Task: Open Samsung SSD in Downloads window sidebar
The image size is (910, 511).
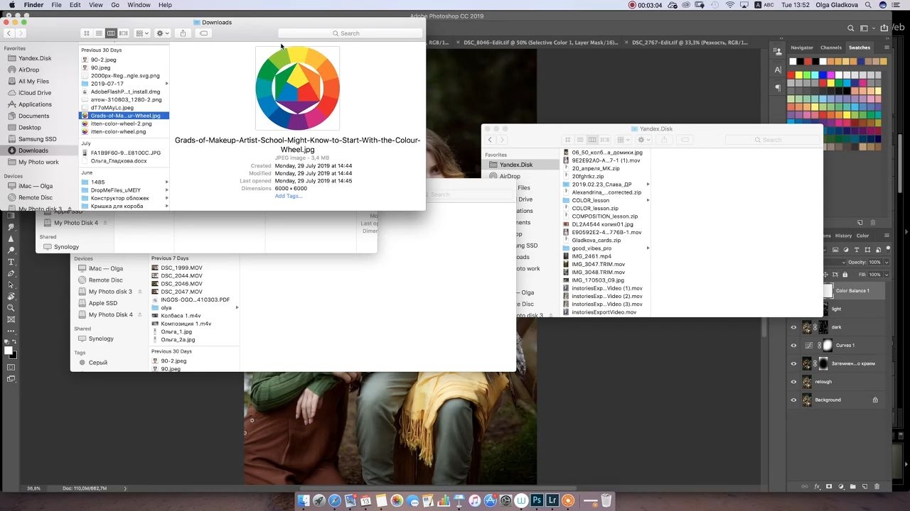Action: [x=37, y=139]
